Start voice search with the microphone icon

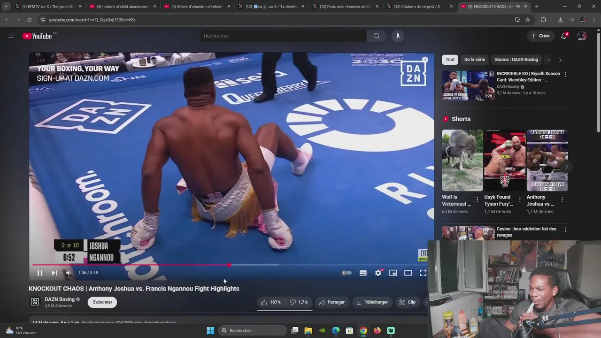398,36
